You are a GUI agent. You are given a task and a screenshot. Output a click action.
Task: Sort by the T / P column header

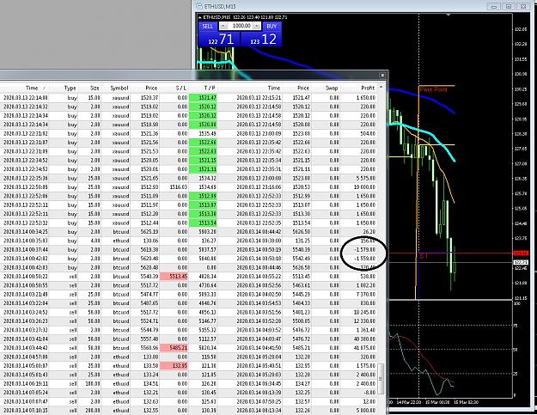pos(210,88)
